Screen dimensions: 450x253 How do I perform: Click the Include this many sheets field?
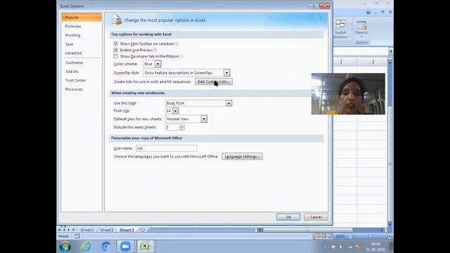click(172, 127)
